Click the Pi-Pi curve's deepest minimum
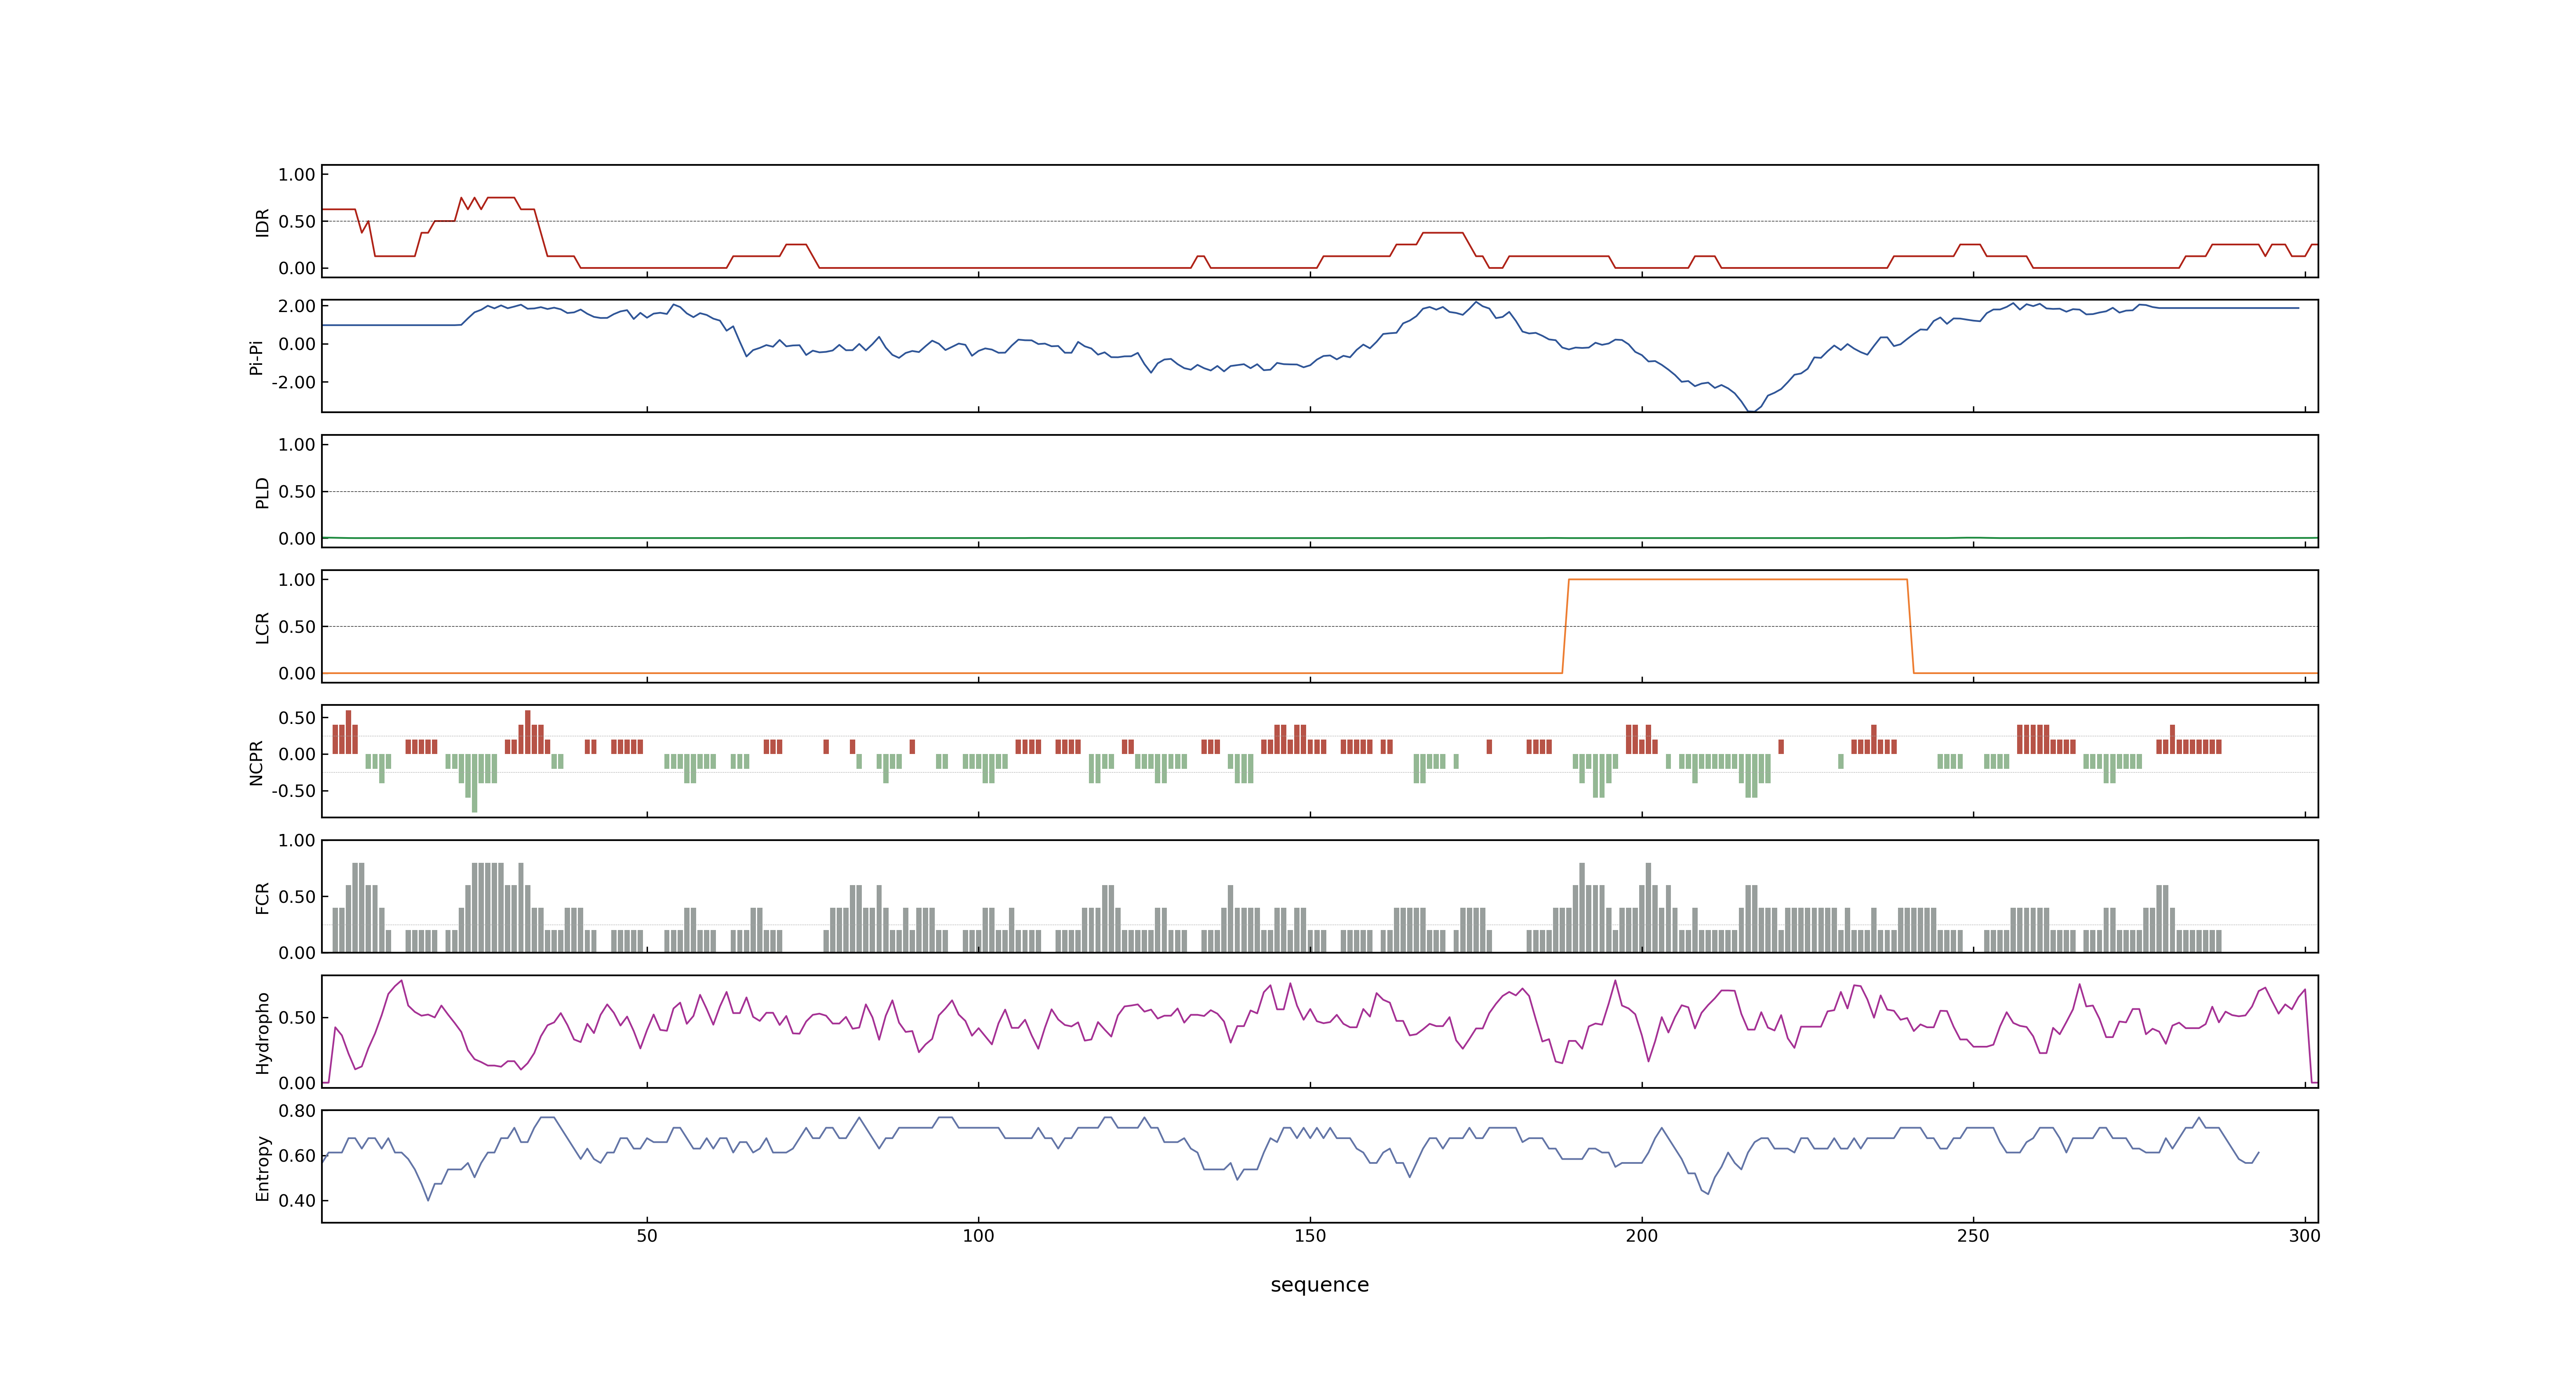This screenshot has height=1374, width=2576. 1750,410
